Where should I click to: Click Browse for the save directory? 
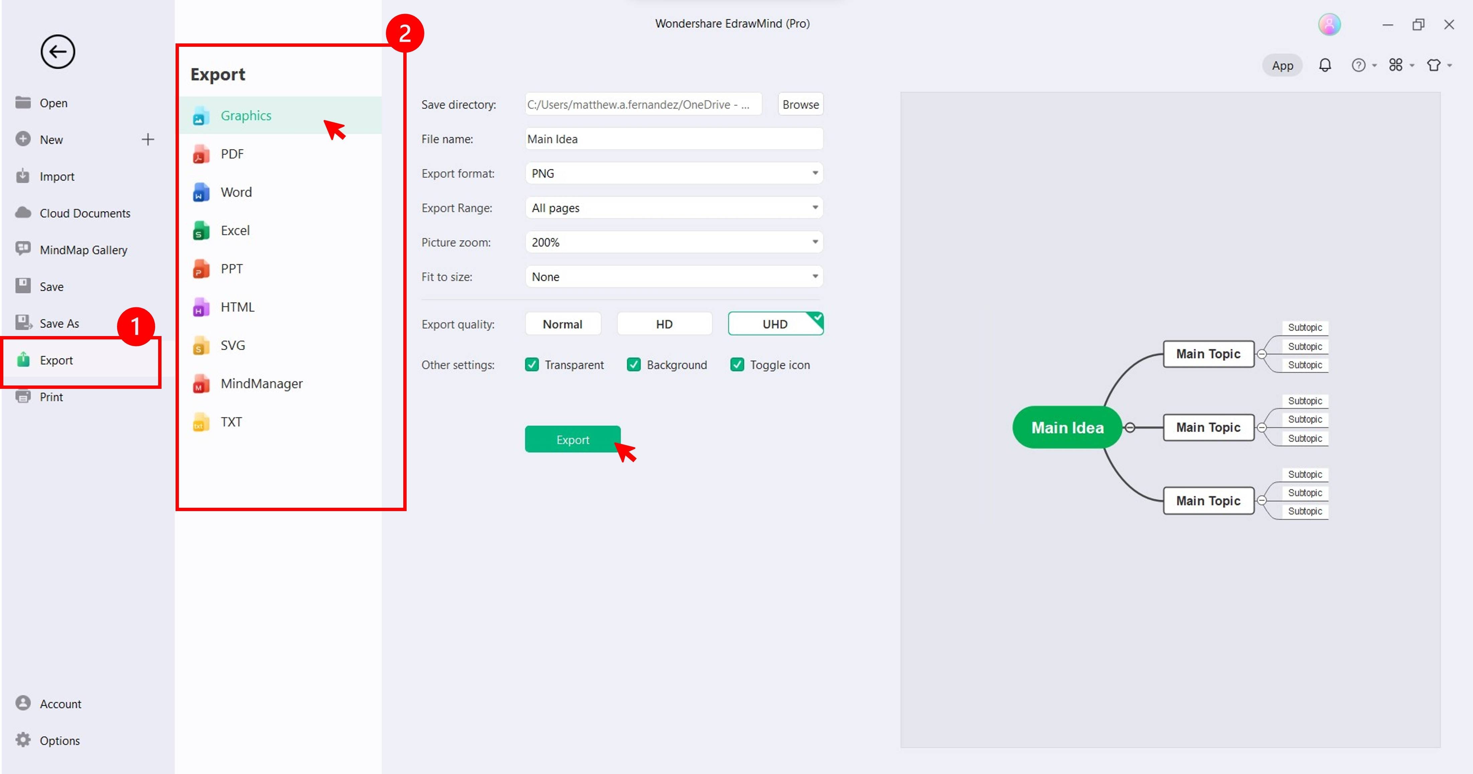click(800, 105)
